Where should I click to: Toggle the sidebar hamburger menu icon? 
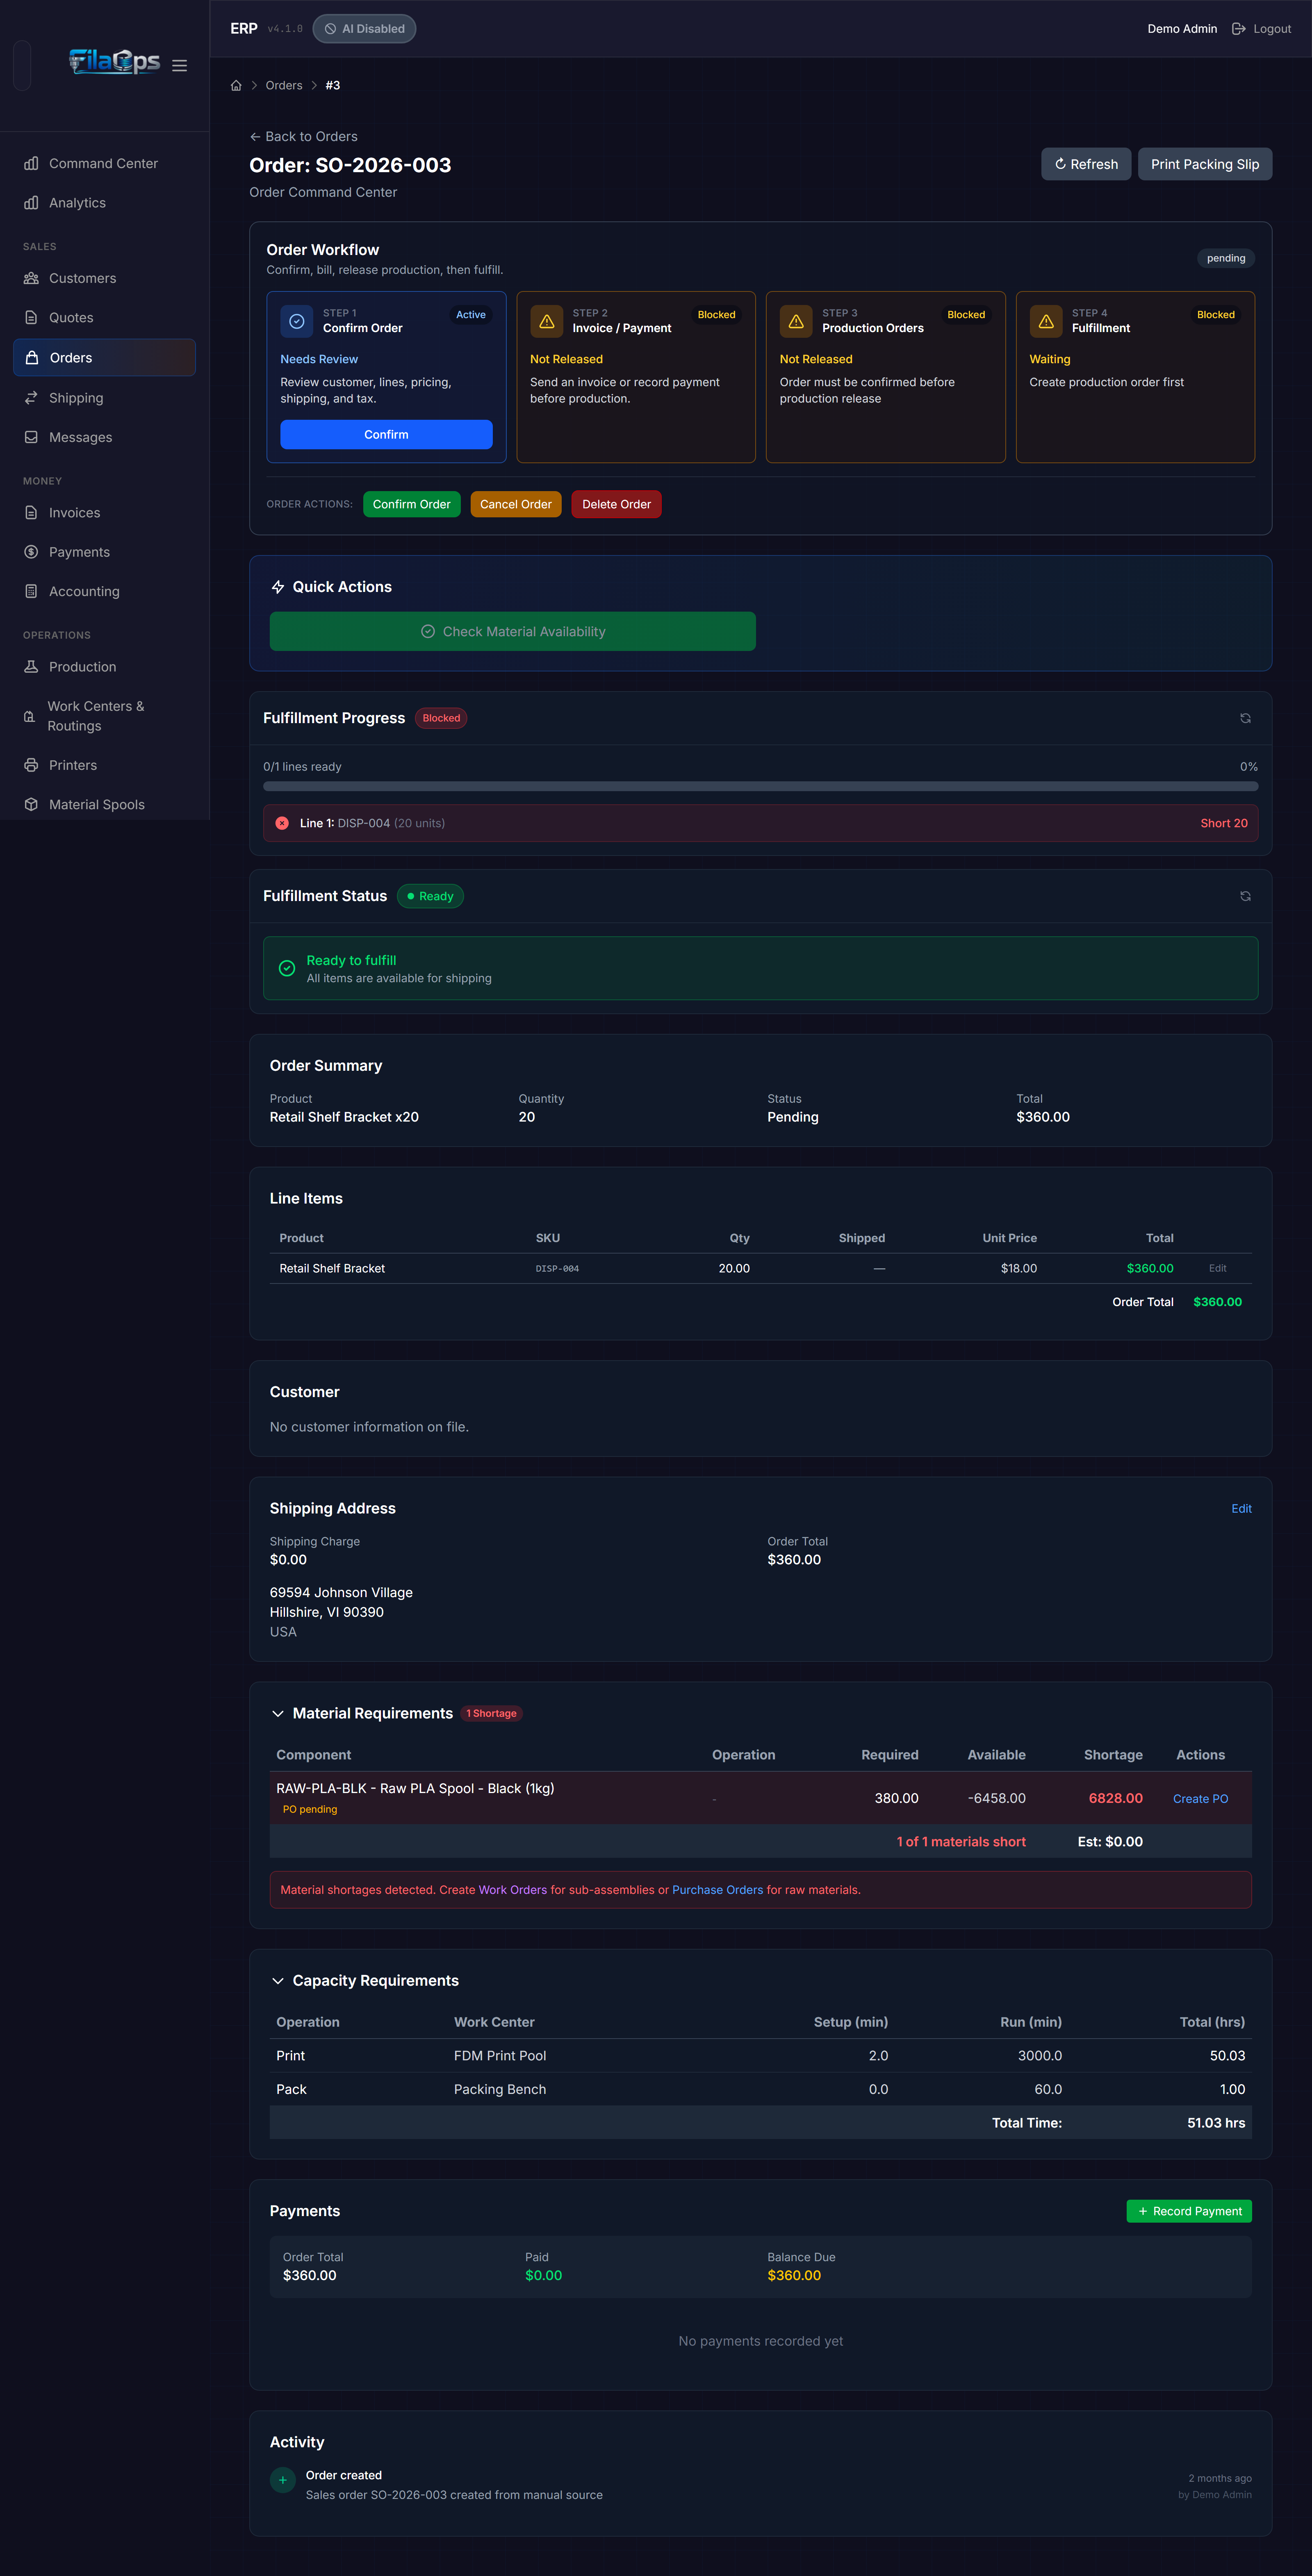click(x=179, y=66)
